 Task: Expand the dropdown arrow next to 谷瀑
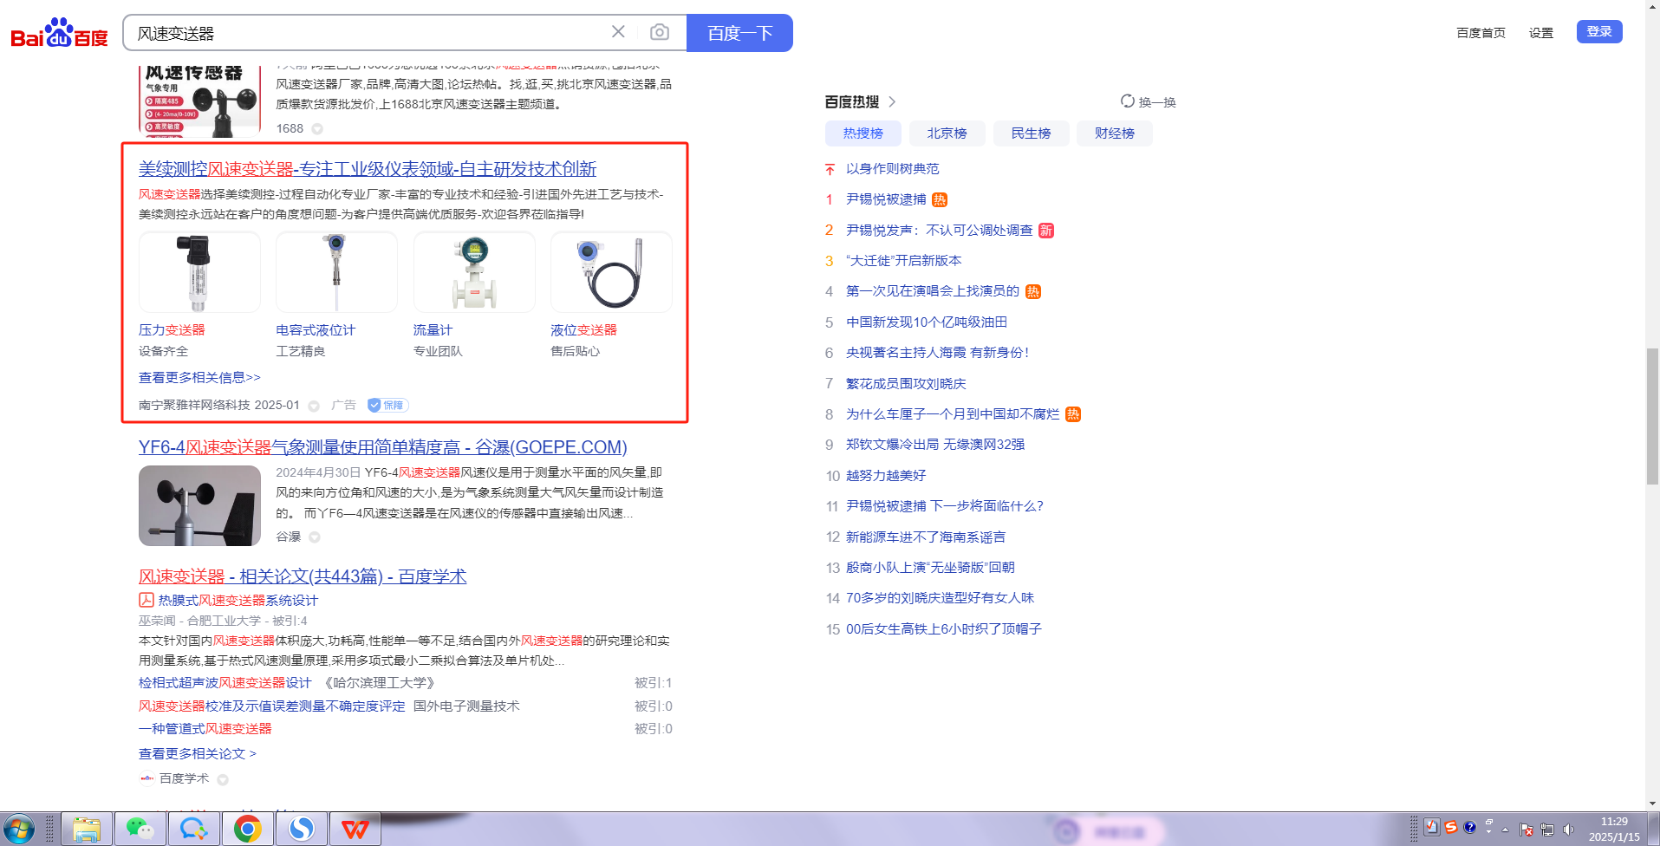pyautogui.click(x=315, y=537)
